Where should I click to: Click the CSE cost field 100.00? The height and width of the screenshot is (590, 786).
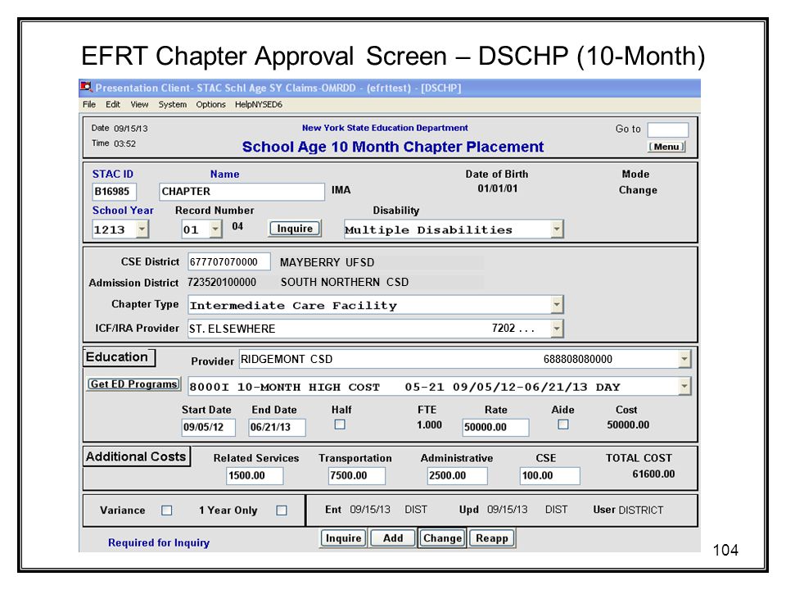(550, 475)
